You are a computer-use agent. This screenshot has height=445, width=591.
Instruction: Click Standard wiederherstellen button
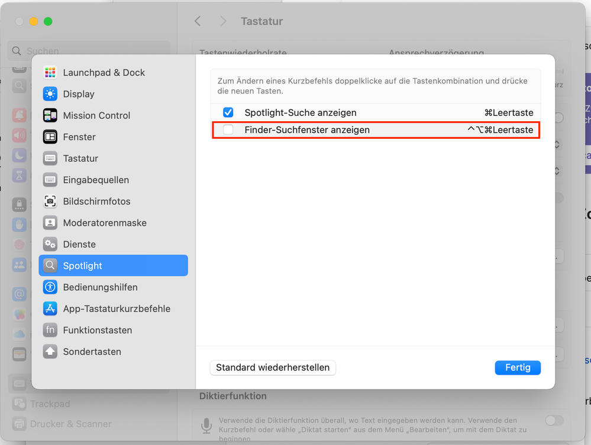[x=273, y=368]
